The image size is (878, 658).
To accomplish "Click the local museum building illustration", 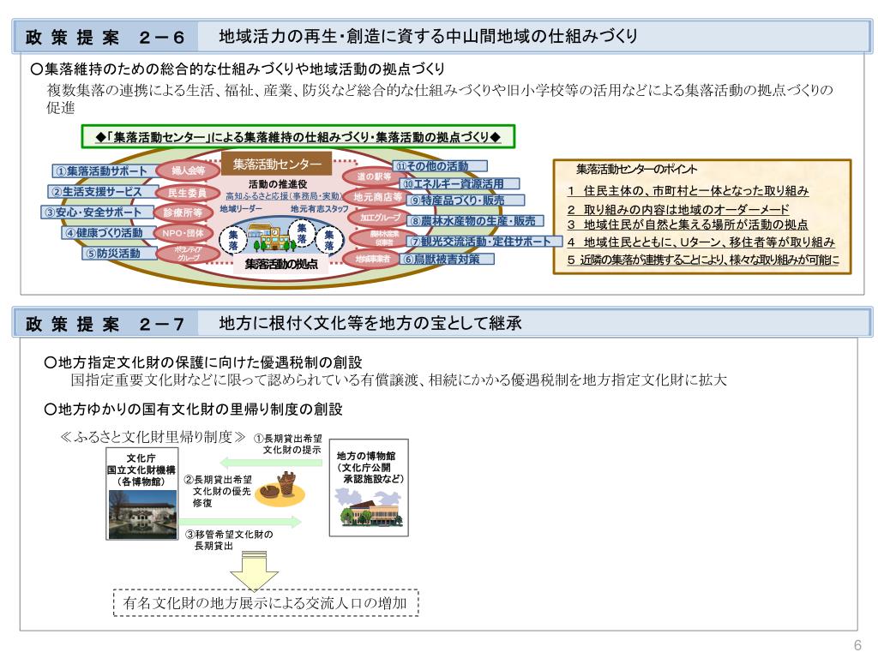I will (x=370, y=507).
